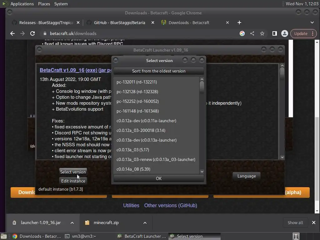320x240 pixels.
Task: Click the Update button in Chrome
Action: (301, 33)
